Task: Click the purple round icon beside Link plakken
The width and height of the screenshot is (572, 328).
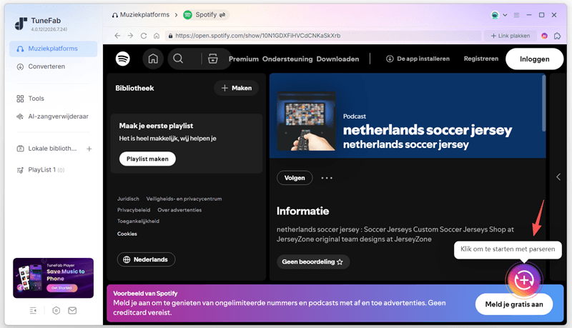Action: pos(544,36)
